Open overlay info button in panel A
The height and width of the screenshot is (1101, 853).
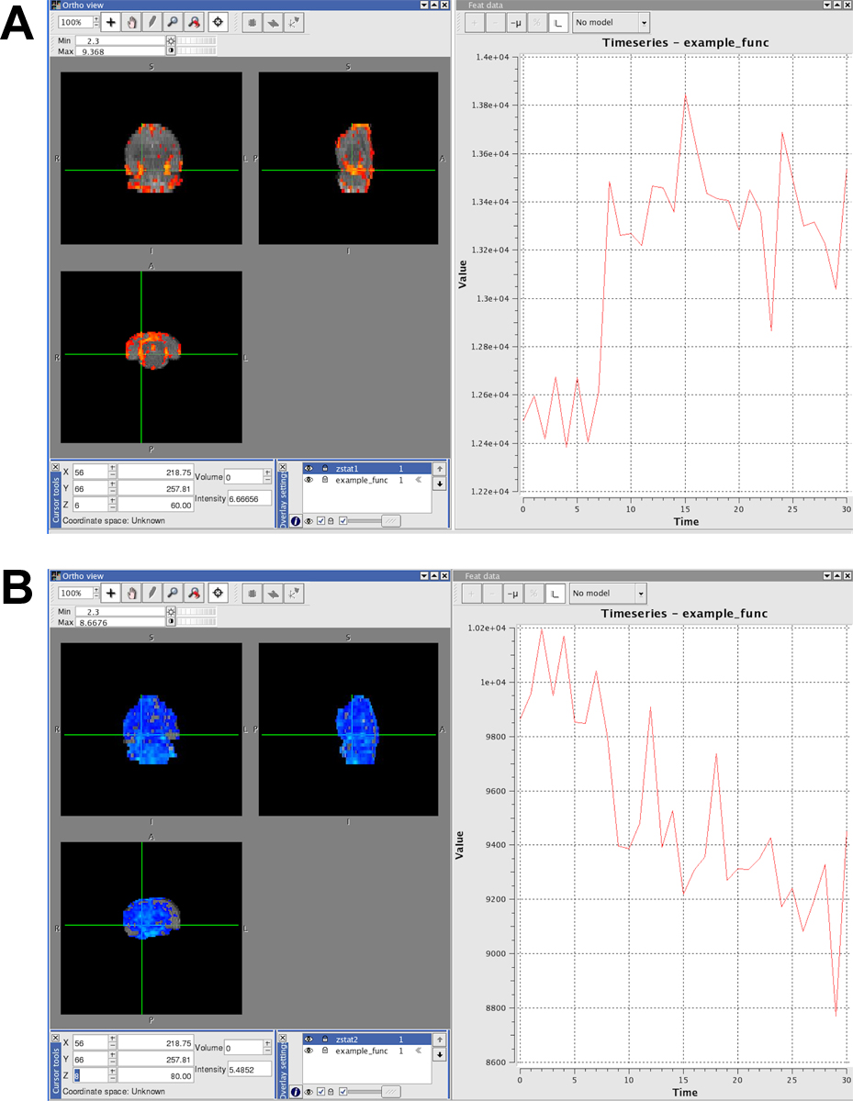click(x=297, y=520)
